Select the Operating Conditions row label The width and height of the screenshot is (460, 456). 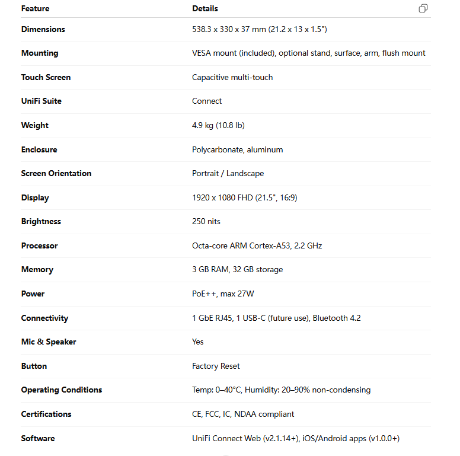coord(62,390)
